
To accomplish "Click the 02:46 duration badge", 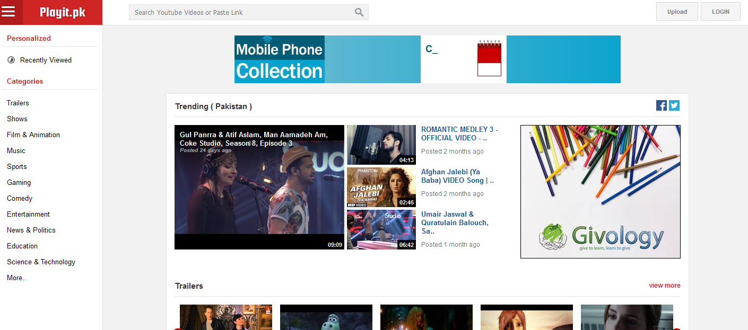I will [x=406, y=202].
